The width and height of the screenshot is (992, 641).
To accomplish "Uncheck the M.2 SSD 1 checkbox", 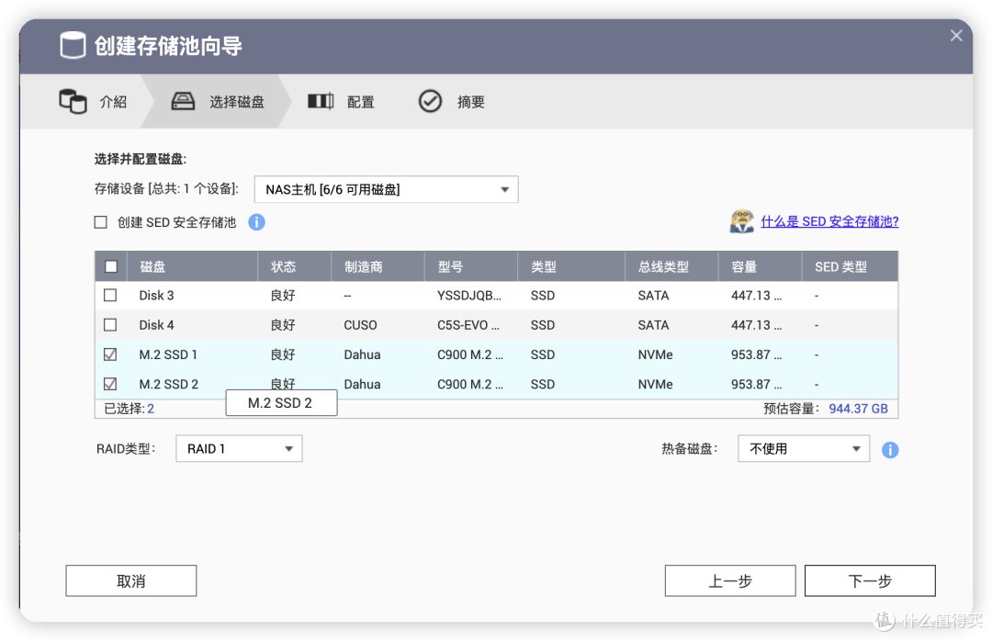I will click(110, 354).
